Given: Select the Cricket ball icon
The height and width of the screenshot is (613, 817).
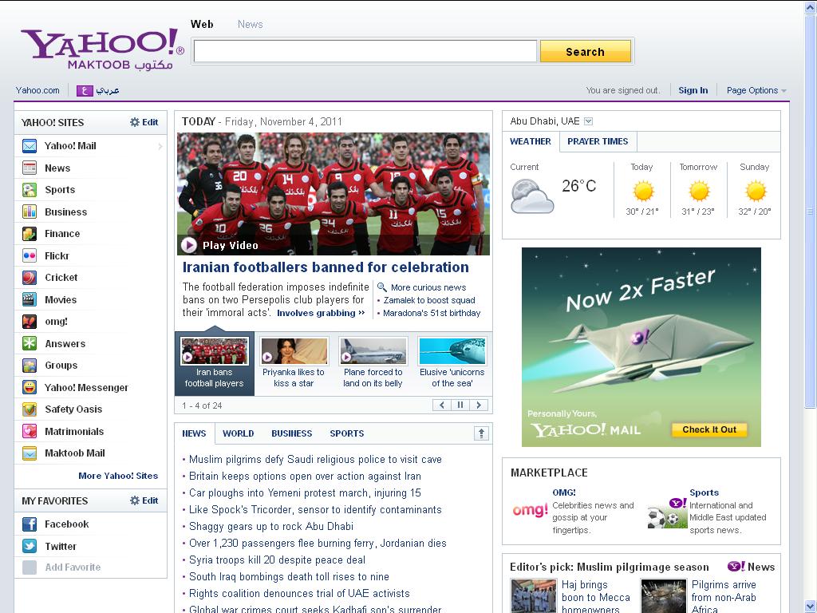Looking at the screenshot, I should (x=30, y=278).
